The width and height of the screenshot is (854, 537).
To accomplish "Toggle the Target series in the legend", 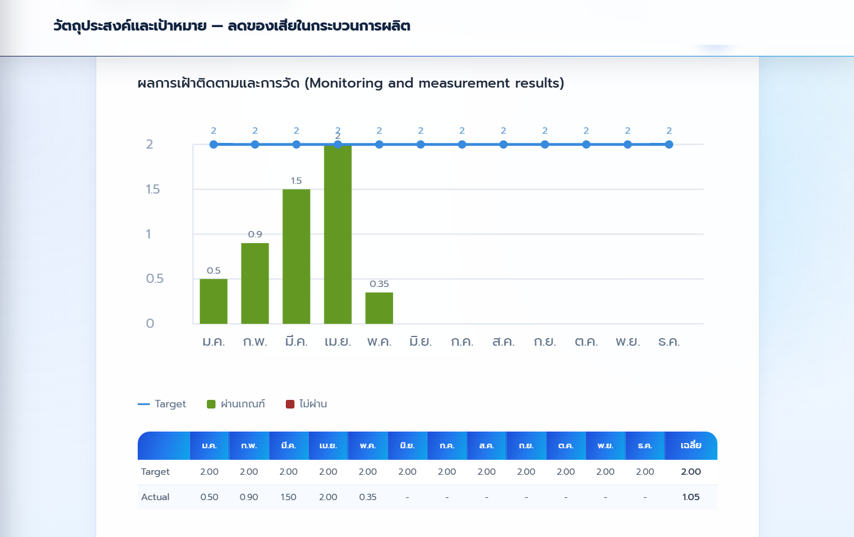I will pyautogui.click(x=162, y=404).
